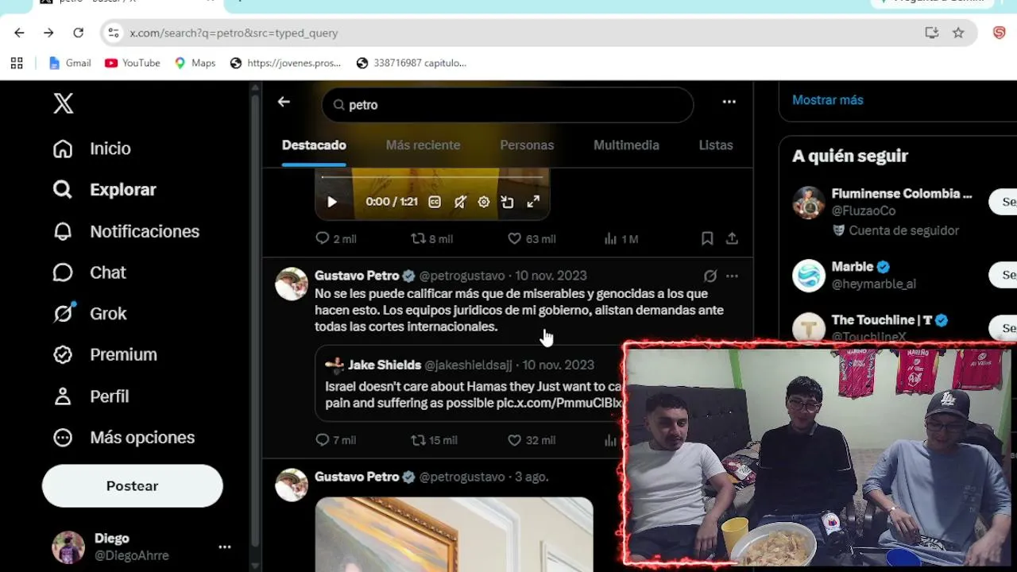View site information icon in address bar

pyautogui.click(x=114, y=33)
